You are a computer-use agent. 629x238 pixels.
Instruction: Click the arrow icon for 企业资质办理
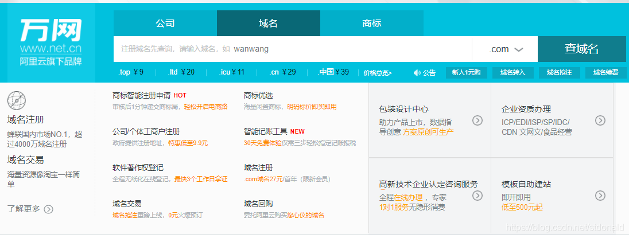point(600,120)
